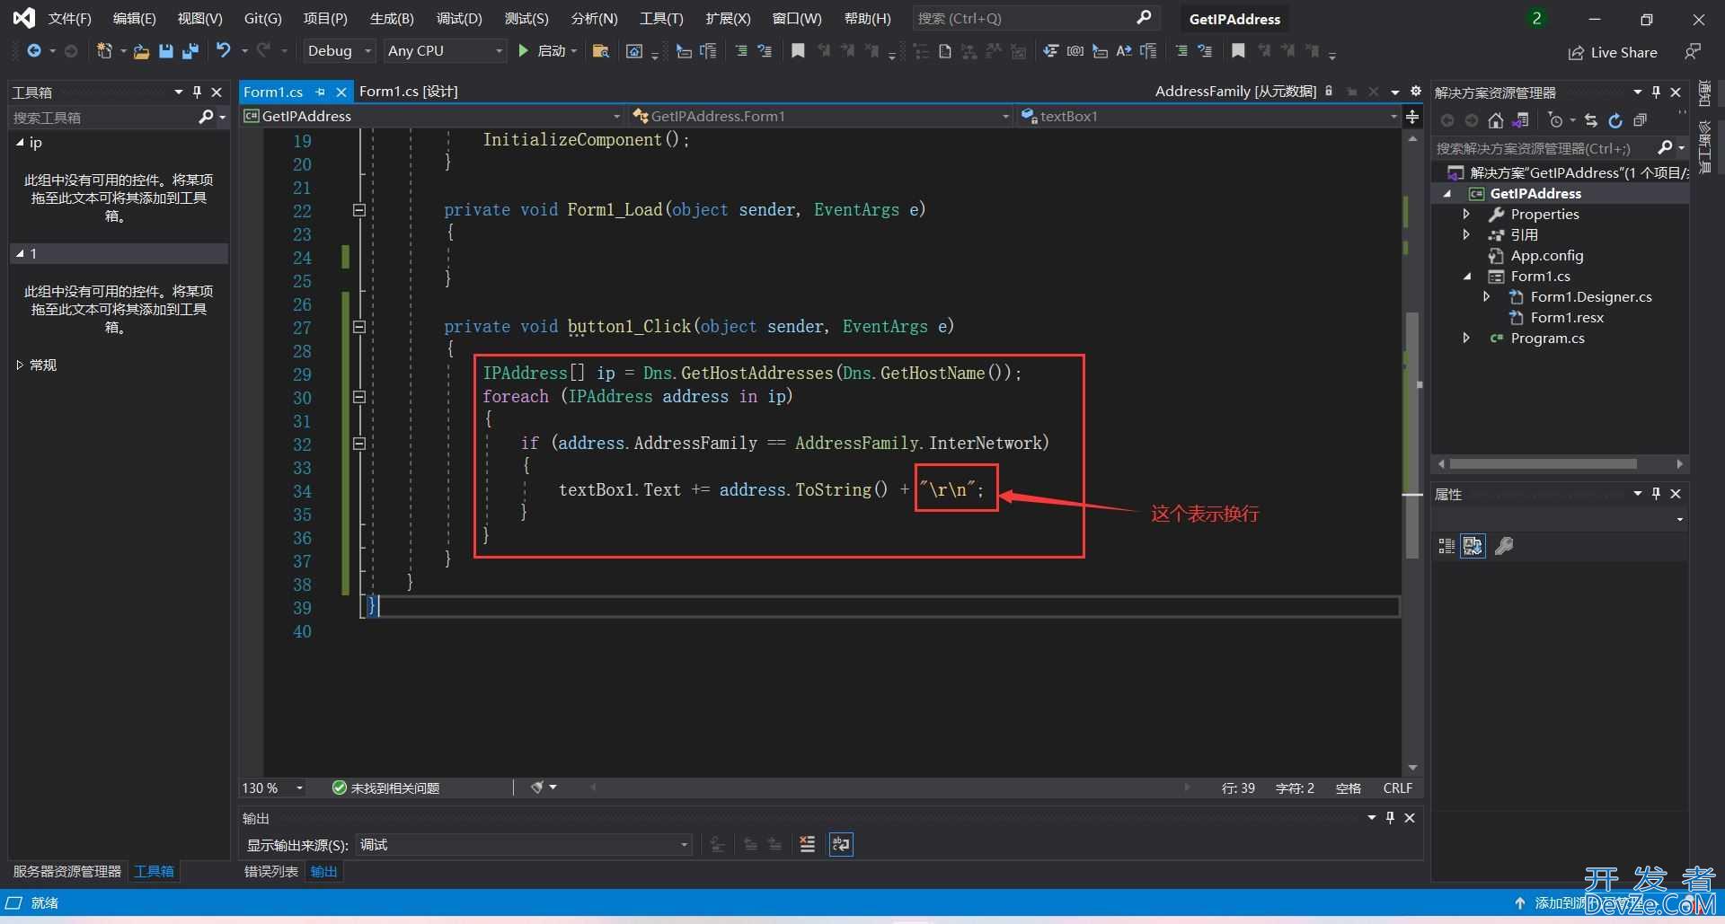Click the Solution Explorer horizontal scrollbar
The height and width of the screenshot is (924, 1725).
point(1543,463)
